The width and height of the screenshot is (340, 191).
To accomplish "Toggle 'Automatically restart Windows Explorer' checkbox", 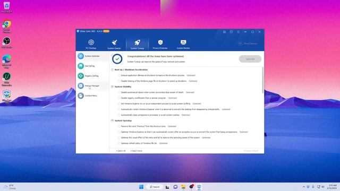I will (x=119, y=109).
